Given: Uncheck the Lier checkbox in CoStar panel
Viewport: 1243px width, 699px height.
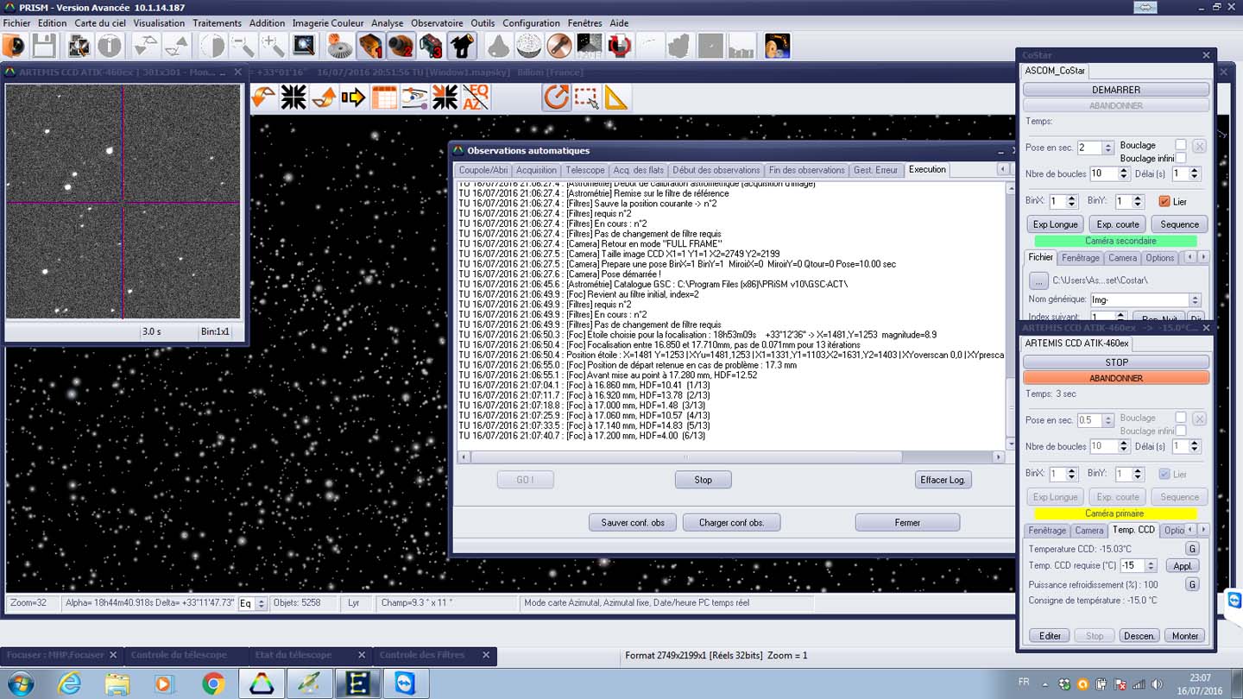Looking at the screenshot, I should (1164, 201).
